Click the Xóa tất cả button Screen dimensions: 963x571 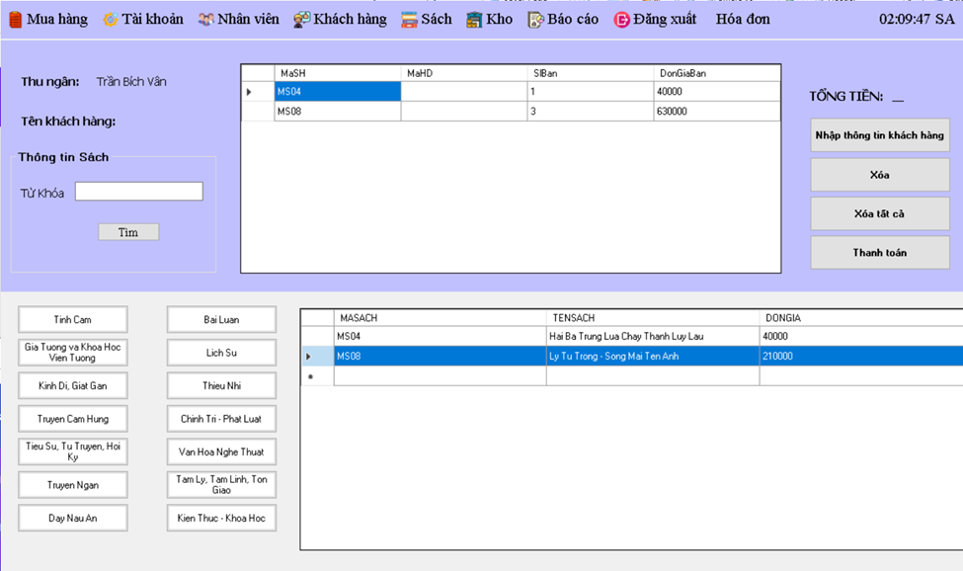pos(879,213)
